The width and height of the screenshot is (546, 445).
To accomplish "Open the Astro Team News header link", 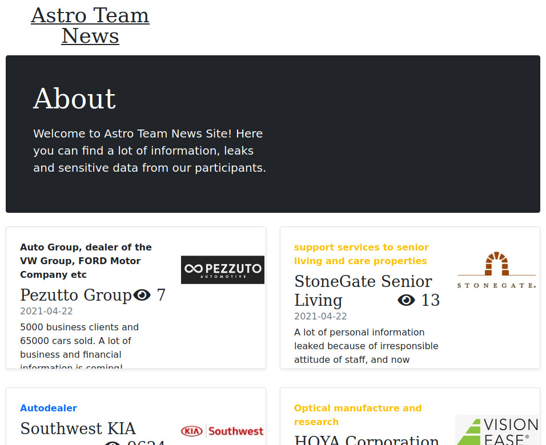I will tap(90, 26).
